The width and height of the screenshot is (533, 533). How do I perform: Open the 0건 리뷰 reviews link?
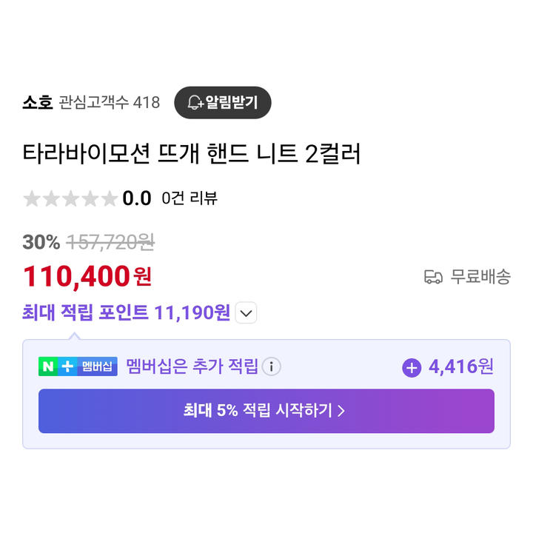(x=190, y=198)
